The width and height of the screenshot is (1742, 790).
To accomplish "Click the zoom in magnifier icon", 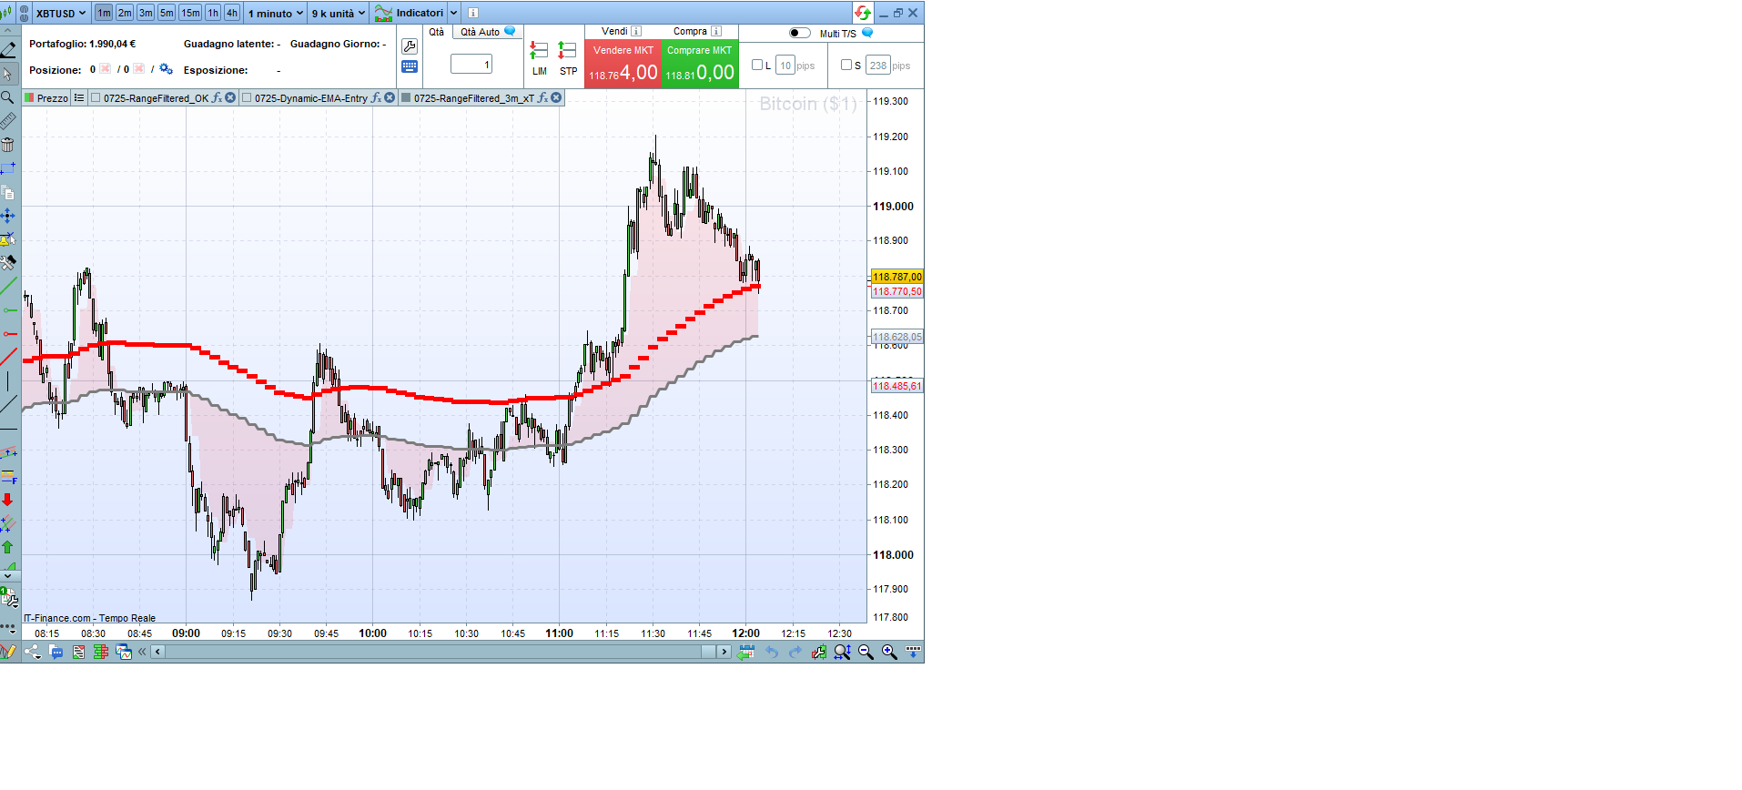I will pos(889,652).
